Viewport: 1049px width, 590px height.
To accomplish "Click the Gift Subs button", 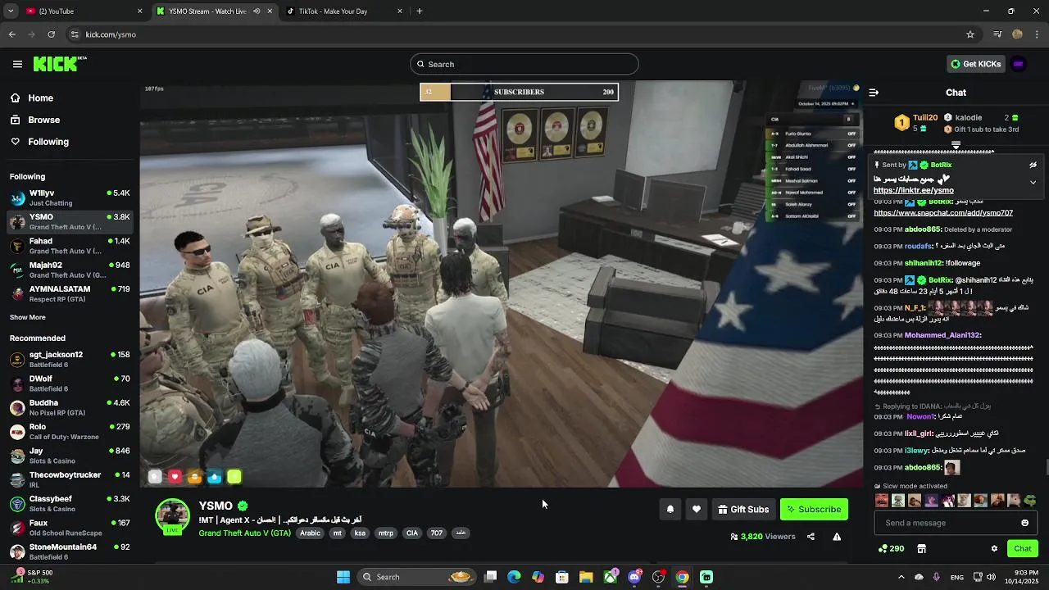I will coord(743,509).
